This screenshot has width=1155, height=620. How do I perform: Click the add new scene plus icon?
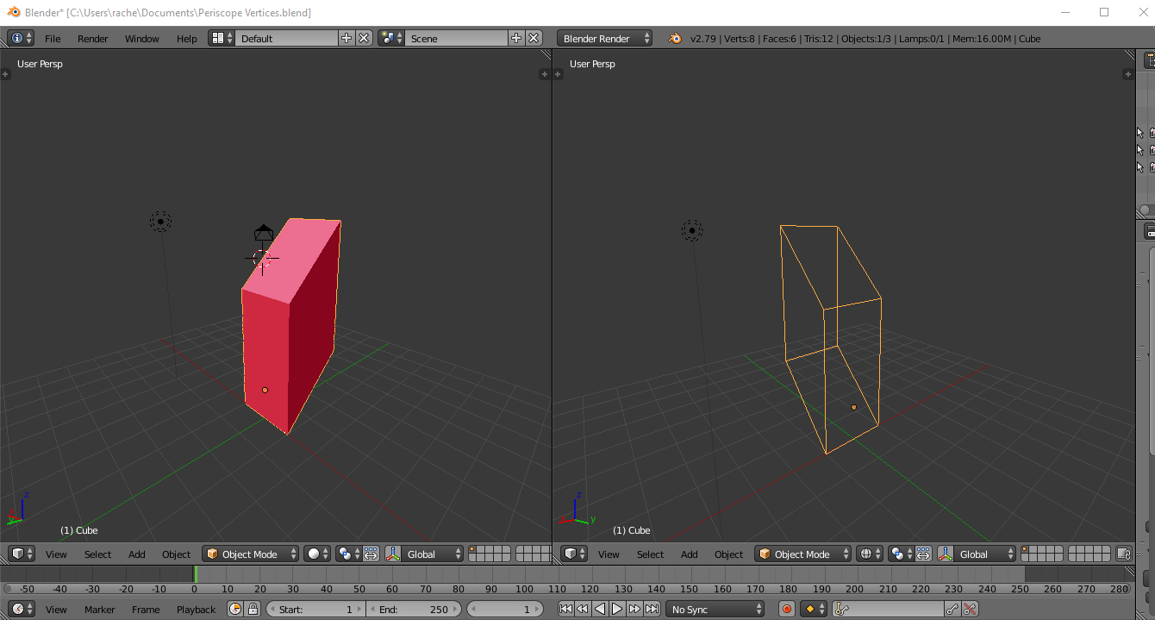(x=516, y=38)
